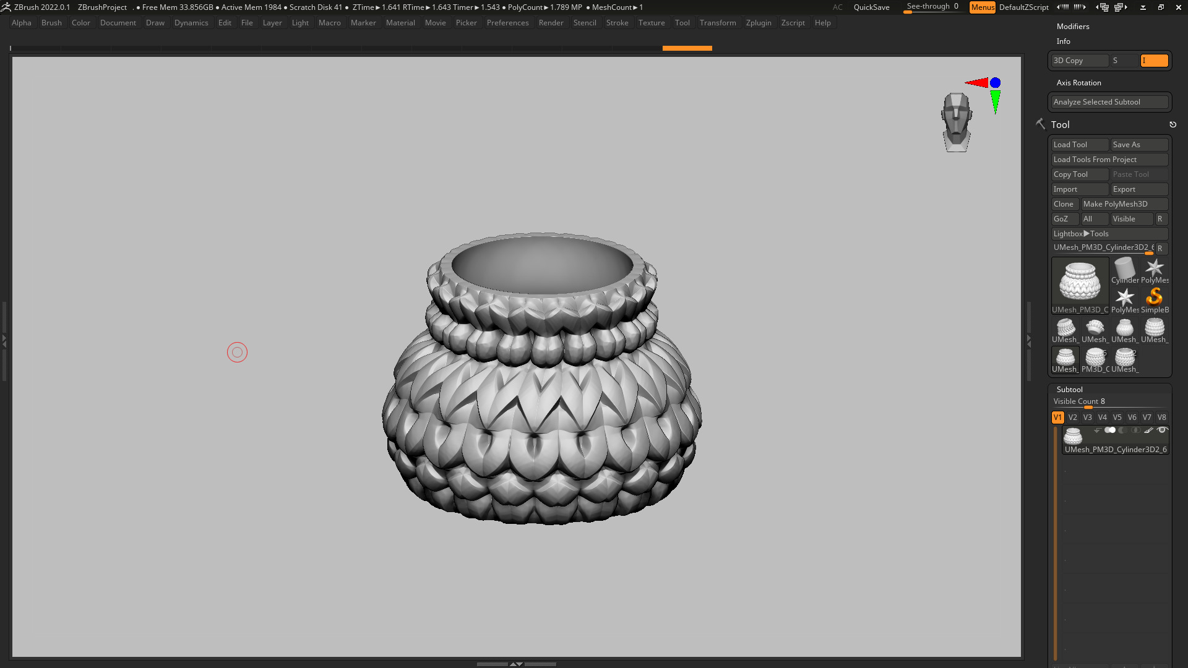Click previous UI colors arrow icon
Screen dimensions: 1188x668
coord(1062,7)
